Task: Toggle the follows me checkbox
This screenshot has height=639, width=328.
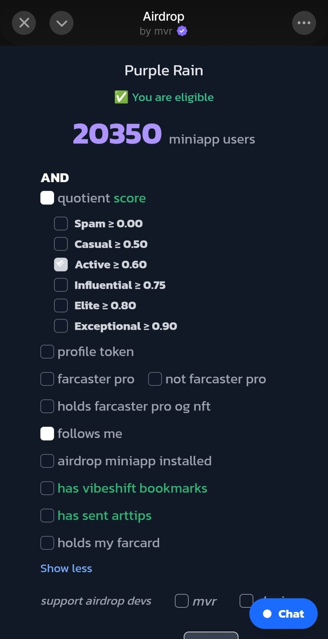Action: (x=47, y=434)
